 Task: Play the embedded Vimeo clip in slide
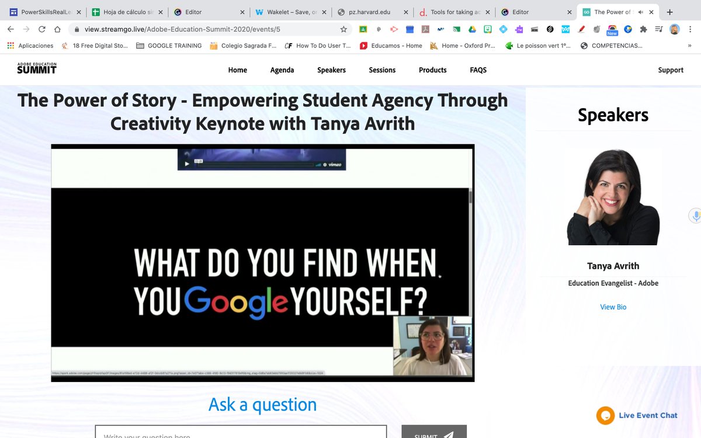click(187, 164)
